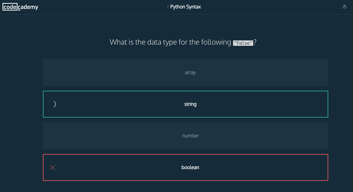Image resolution: width=353 pixels, height=192 pixels.
Task: Open the Python Syntax header title
Action: point(185,7)
